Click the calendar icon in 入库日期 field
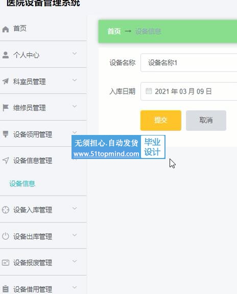This screenshot has width=237, height=294. click(x=149, y=91)
